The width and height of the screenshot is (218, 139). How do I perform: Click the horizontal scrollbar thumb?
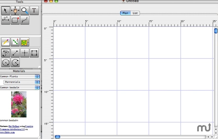coord(57,137)
